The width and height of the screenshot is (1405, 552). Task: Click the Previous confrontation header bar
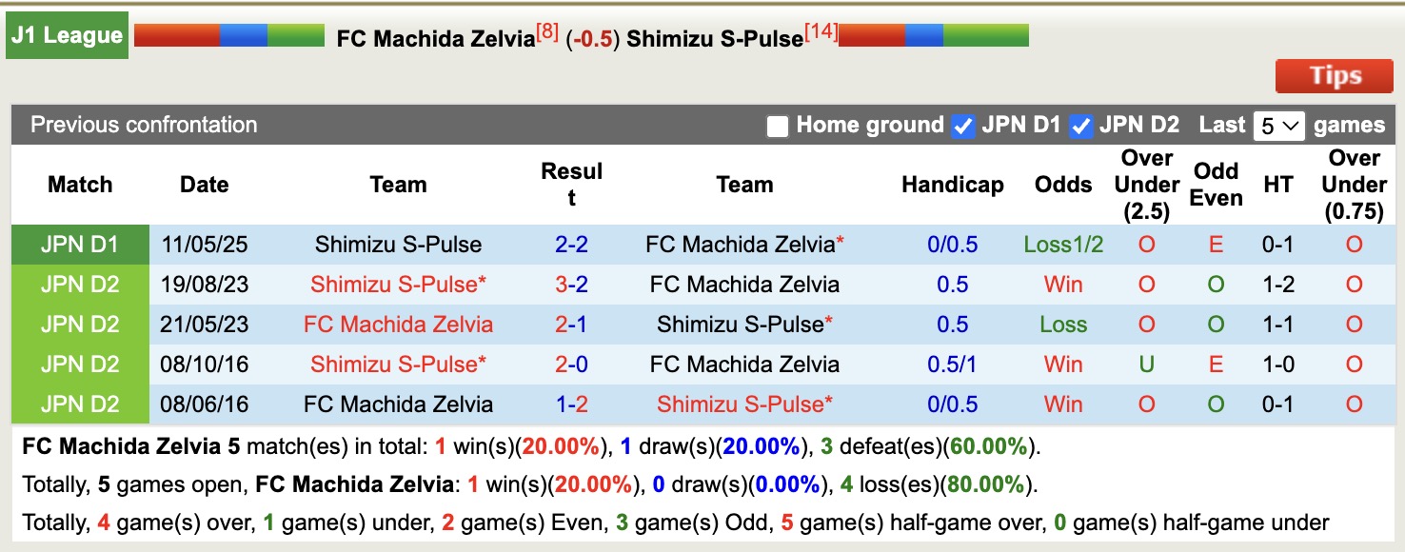coord(143,125)
